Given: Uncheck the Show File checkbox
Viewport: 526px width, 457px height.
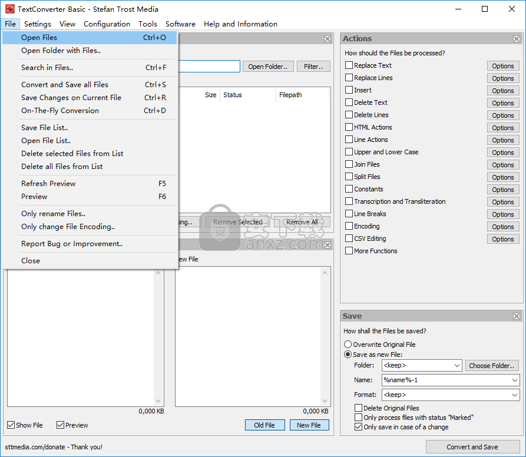Looking at the screenshot, I should [x=11, y=425].
